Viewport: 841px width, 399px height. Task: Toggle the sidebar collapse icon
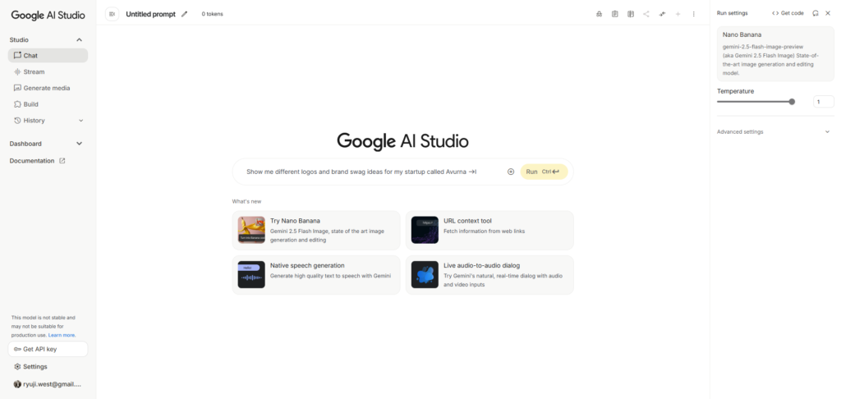(112, 14)
